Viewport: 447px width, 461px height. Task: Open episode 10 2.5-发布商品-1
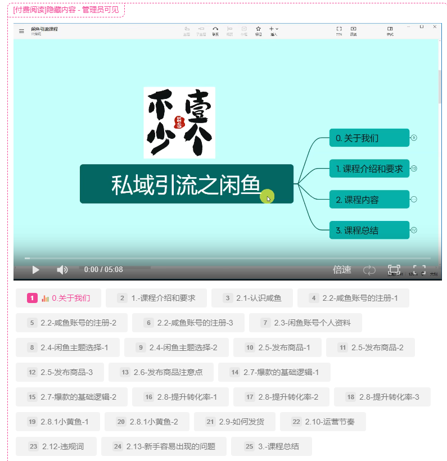point(277,347)
